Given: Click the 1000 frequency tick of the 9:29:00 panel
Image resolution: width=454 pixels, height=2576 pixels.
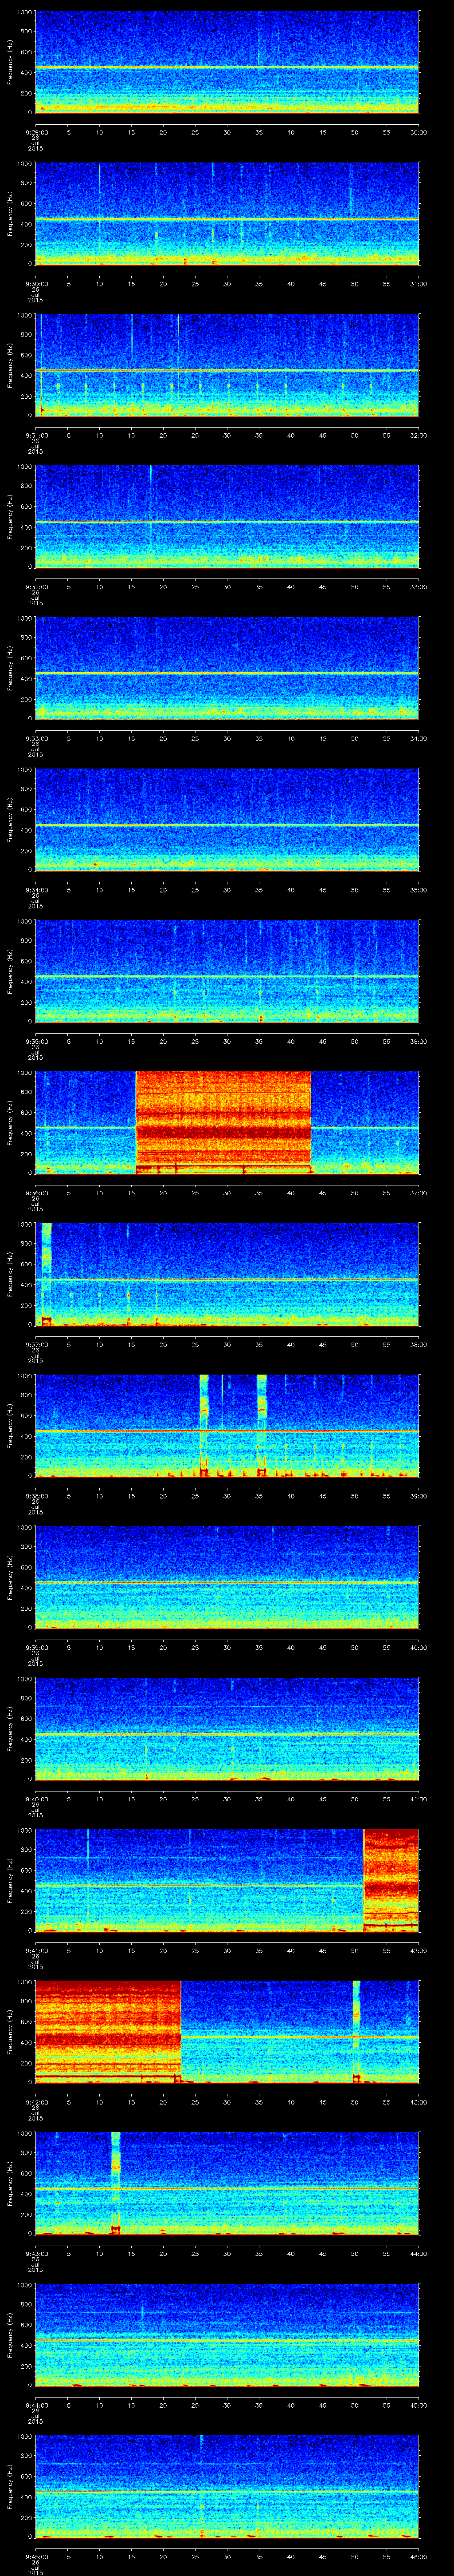Looking at the screenshot, I should [x=24, y=13].
